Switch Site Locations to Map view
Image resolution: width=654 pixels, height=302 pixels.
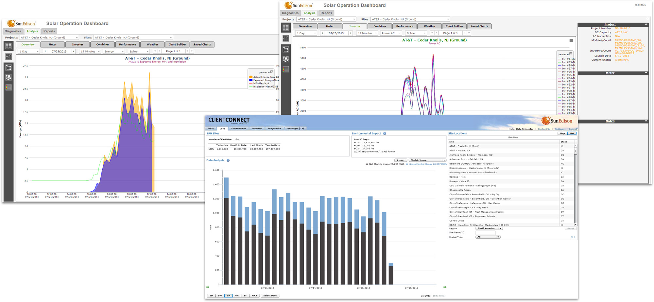pos(562,134)
